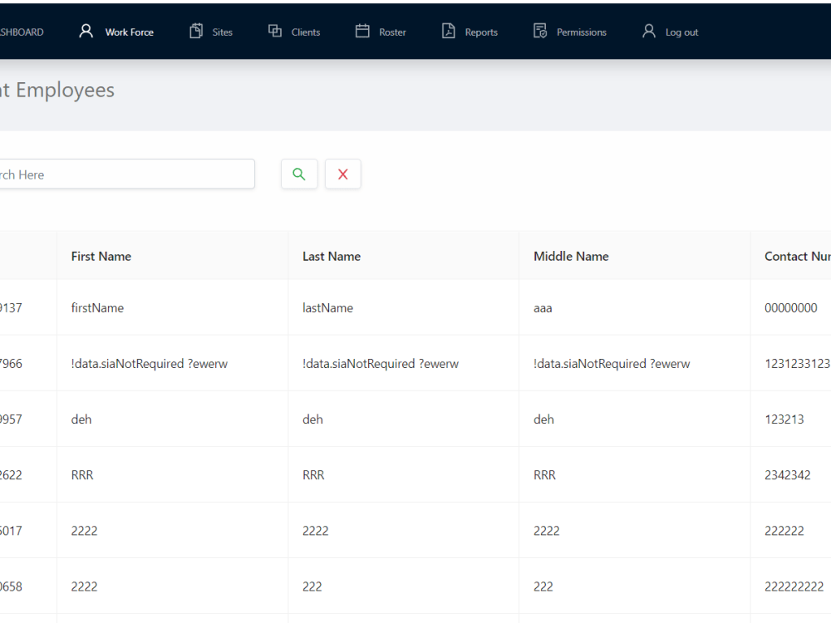The height and width of the screenshot is (623, 831).
Task: Click the Employees page heading
Action: click(57, 90)
